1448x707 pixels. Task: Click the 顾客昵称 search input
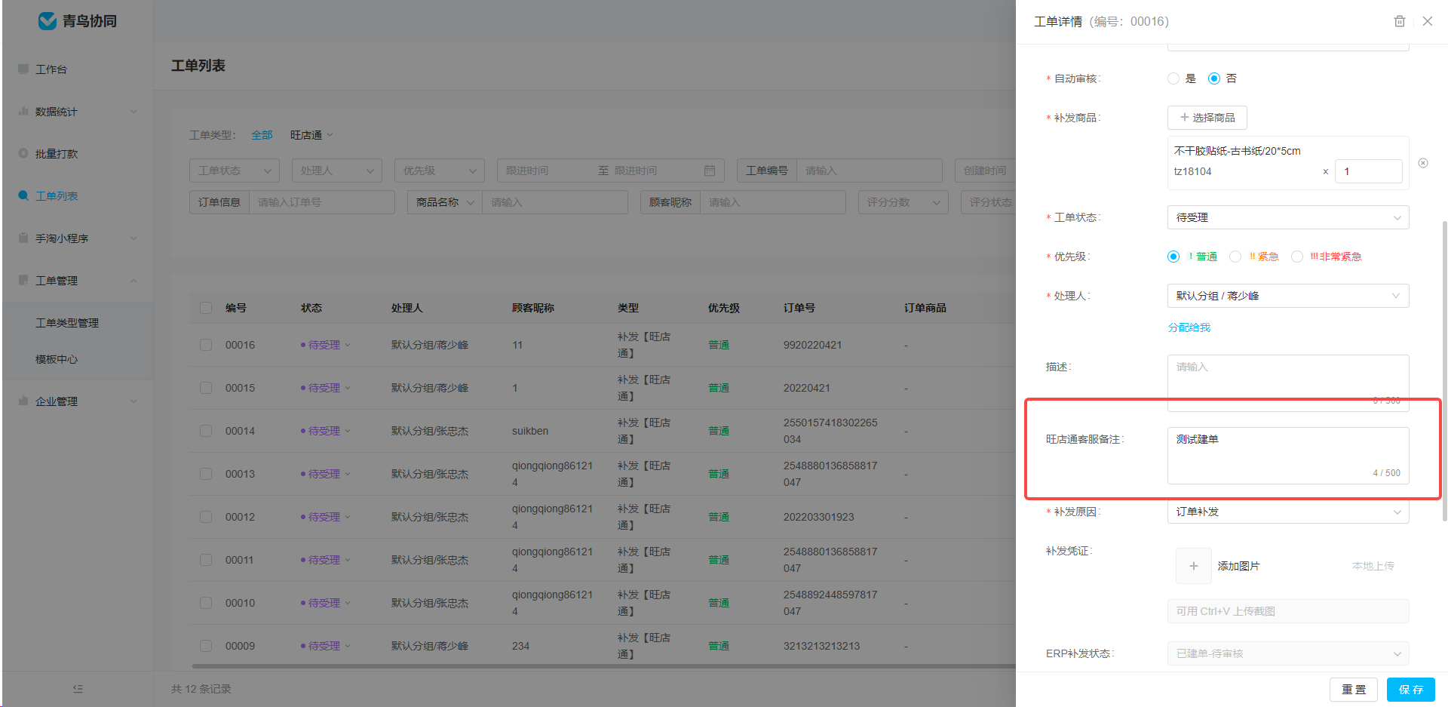772,202
